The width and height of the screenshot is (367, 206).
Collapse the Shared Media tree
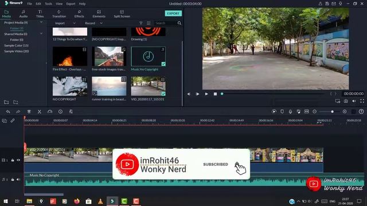[41, 34]
